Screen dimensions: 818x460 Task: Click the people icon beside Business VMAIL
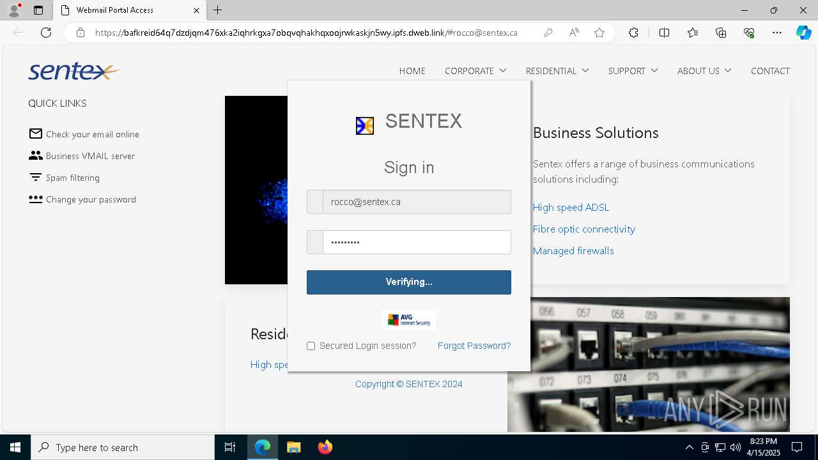(x=36, y=155)
